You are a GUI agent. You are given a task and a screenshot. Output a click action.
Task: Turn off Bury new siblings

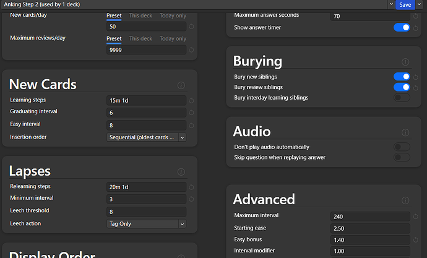click(x=402, y=77)
